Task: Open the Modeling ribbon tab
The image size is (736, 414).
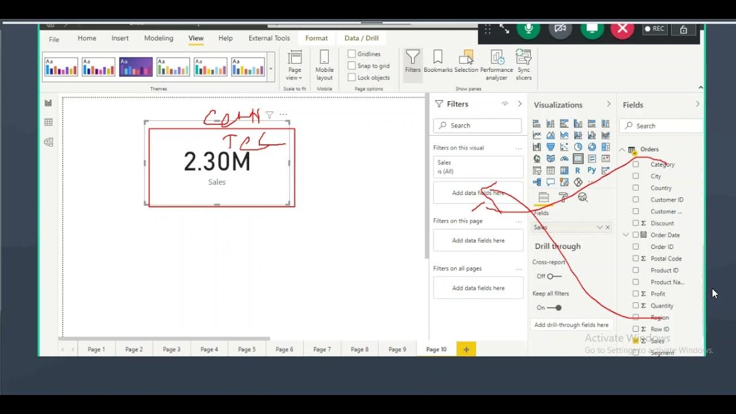Action: [159, 39]
